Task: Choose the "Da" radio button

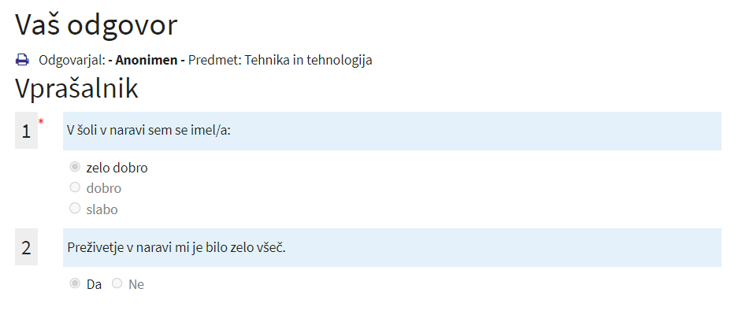Action: [x=75, y=283]
